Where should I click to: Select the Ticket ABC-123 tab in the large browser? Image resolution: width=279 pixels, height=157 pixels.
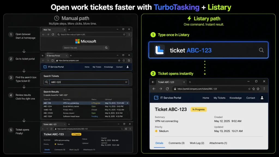coord(171,82)
